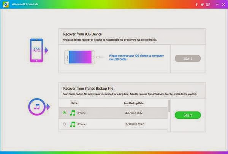Click the backup list vertical scrollbar
Viewport: 228px width, 154px height.
pos(169,106)
